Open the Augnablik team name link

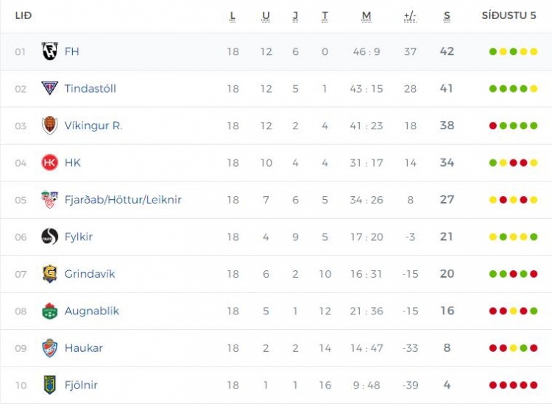point(91,311)
